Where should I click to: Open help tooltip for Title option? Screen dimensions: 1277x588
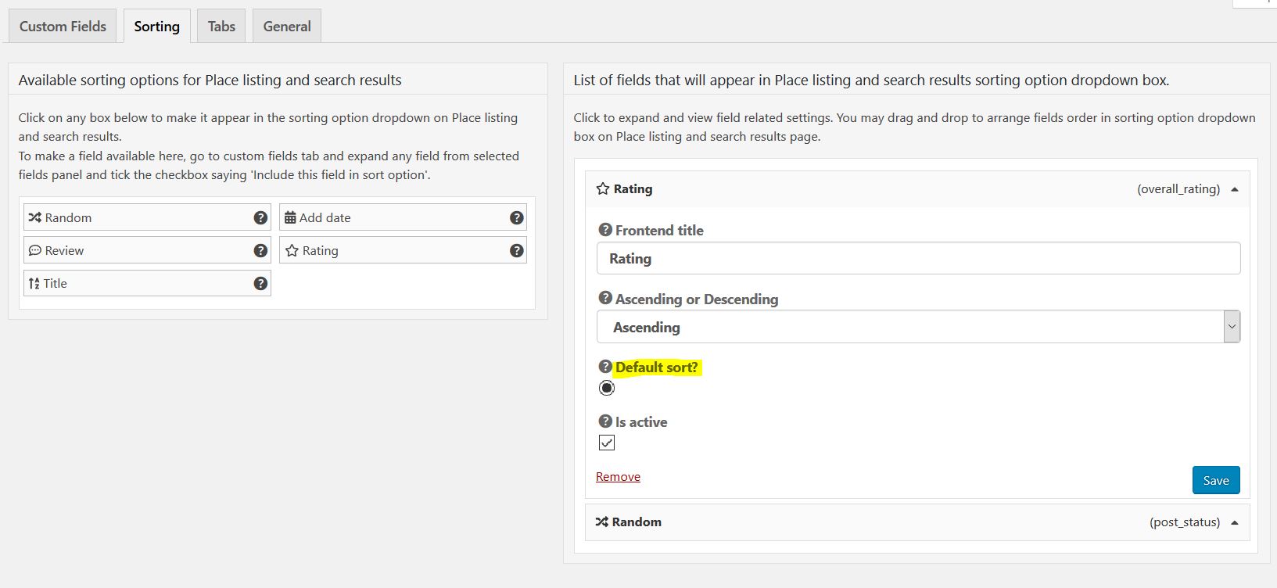tap(260, 283)
